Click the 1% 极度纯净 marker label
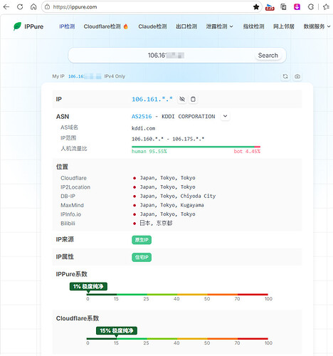The height and width of the screenshot is (356, 333). 88,286
